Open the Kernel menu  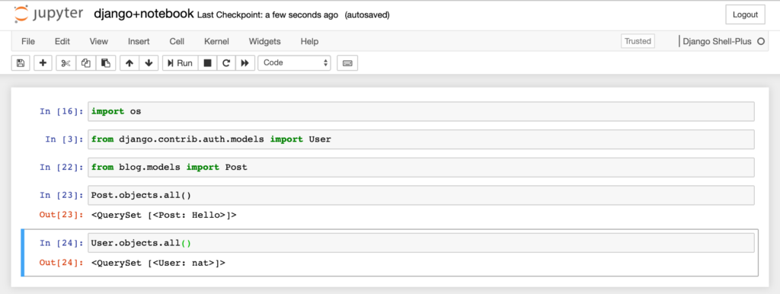click(x=216, y=41)
